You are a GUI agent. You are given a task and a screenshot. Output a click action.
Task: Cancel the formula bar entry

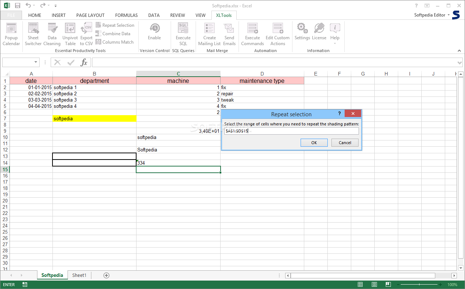58,62
